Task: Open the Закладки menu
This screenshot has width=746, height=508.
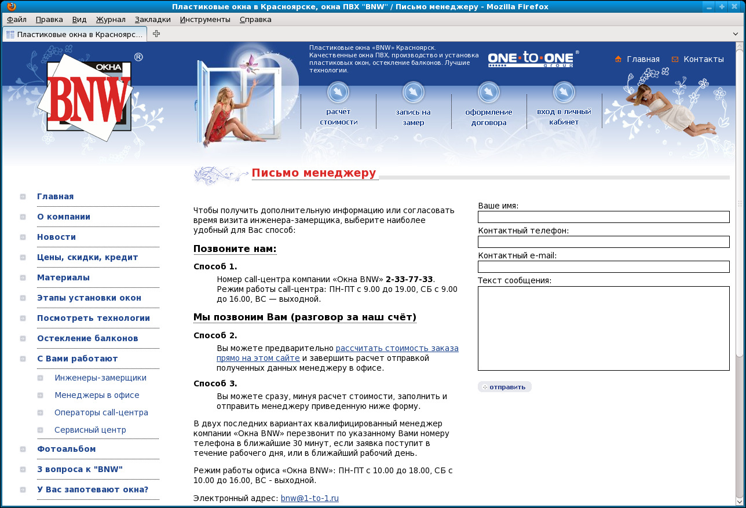Action: [152, 19]
